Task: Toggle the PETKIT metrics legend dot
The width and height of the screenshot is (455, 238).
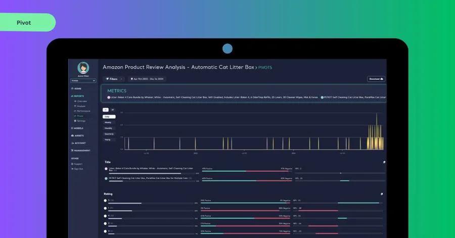Action: coord(322,98)
